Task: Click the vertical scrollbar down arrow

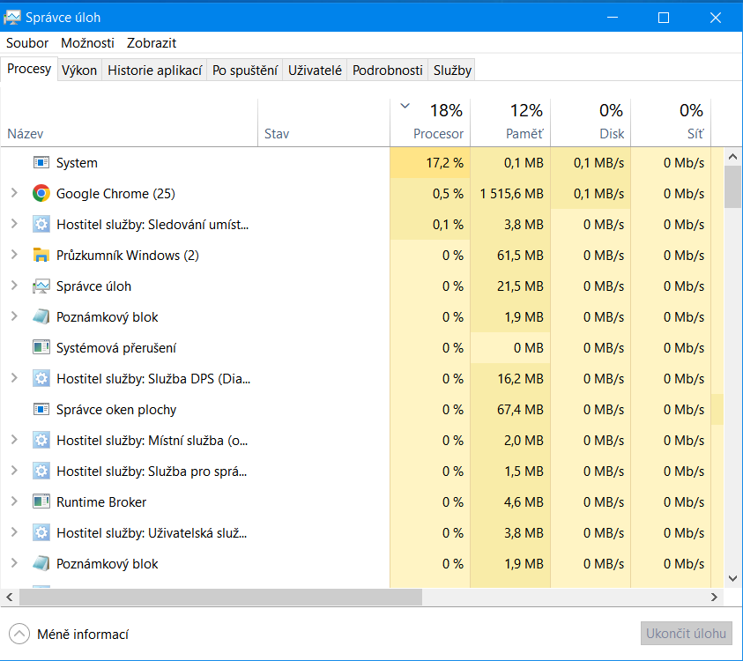Action: tap(732, 578)
